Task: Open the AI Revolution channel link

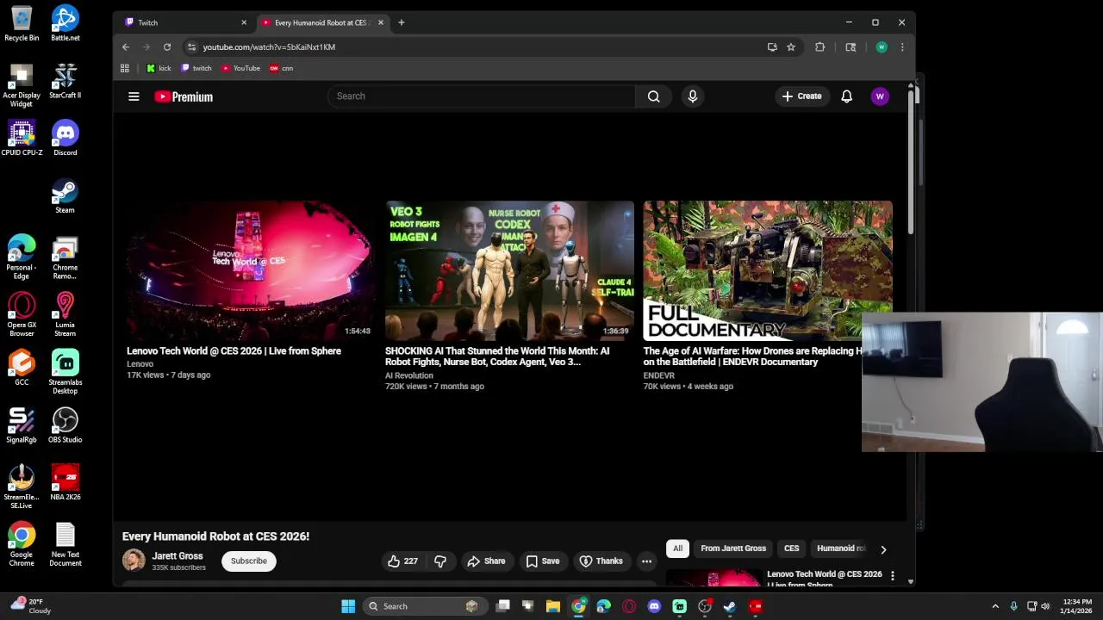Action: 409,375
